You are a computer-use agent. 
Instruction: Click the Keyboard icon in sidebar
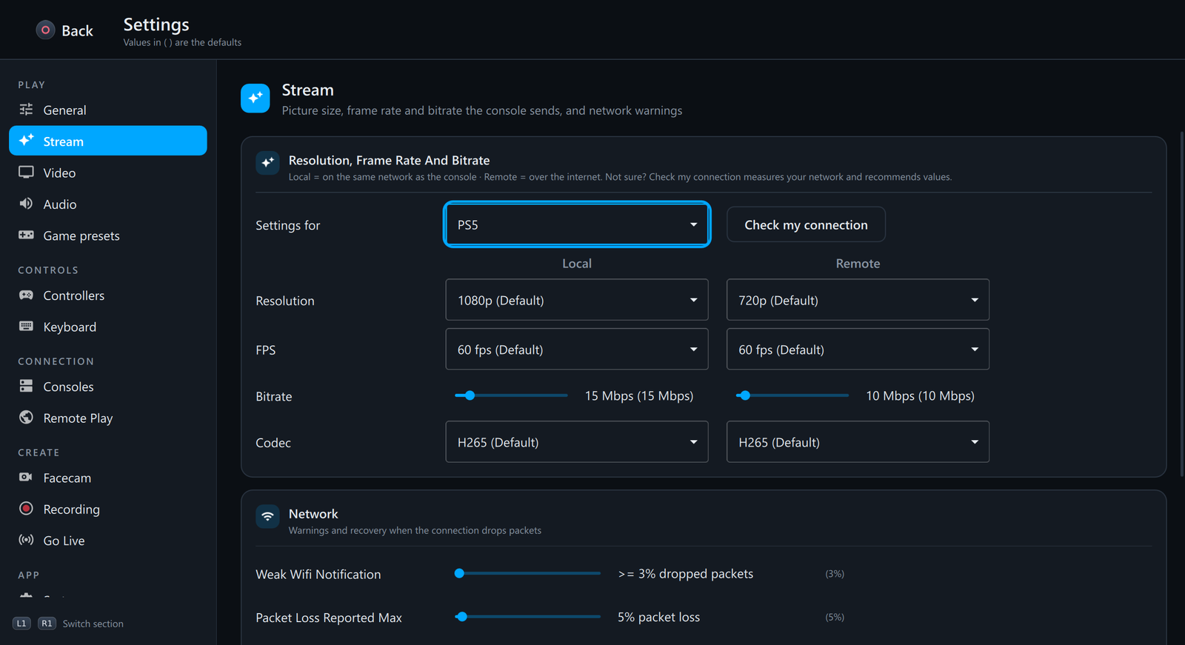26,327
